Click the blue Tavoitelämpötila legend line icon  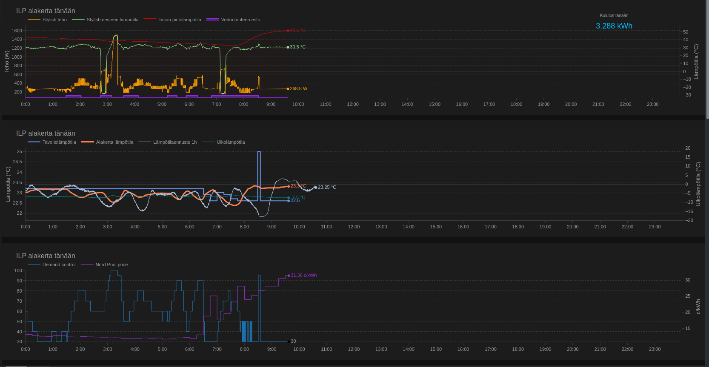tap(34, 142)
